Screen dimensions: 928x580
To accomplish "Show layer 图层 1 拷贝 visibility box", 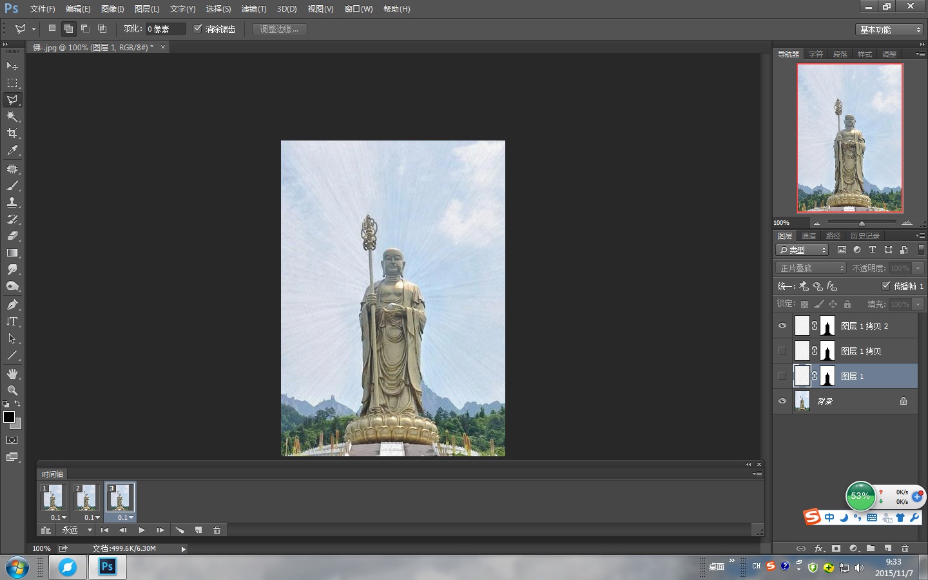I will tap(782, 351).
